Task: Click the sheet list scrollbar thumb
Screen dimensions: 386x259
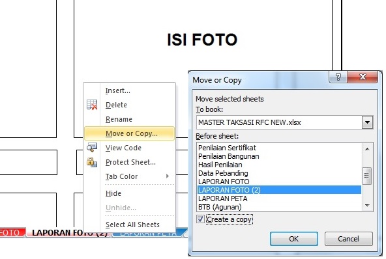Action: pyautogui.click(x=367, y=176)
